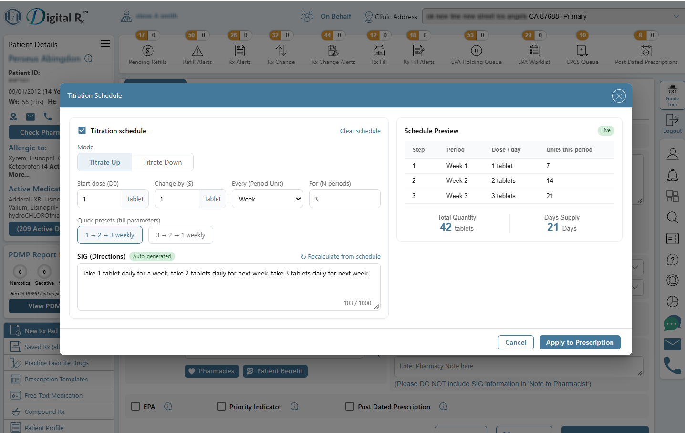This screenshot has height=433, width=685.
Task: Open the Every (Period Unit) Week dropdown
Action: coord(268,199)
